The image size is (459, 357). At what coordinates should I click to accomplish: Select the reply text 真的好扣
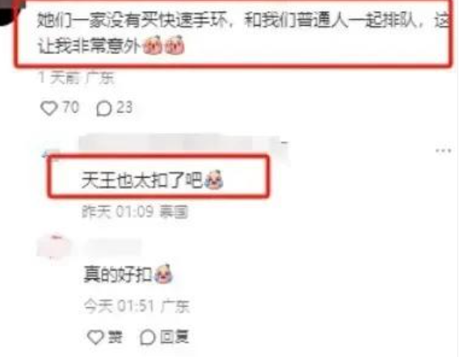click(118, 275)
